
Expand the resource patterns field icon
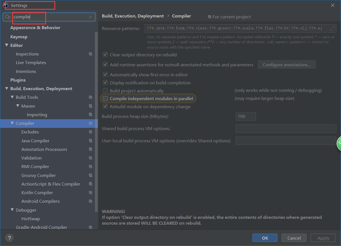pos(332,28)
